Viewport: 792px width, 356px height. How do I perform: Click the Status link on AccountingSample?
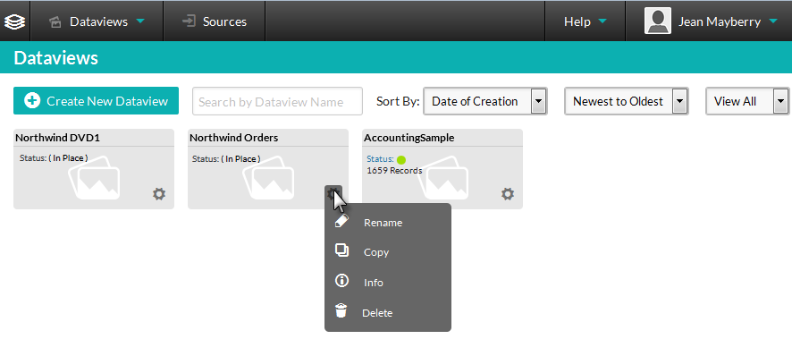380,159
